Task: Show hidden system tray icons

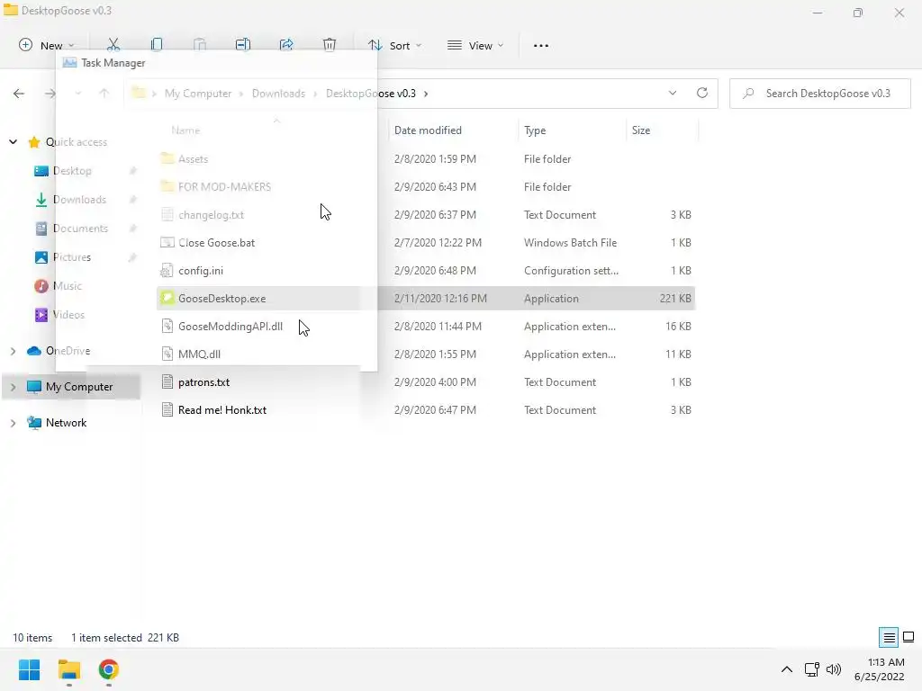Action: pyautogui.click(x=786, y=669)
